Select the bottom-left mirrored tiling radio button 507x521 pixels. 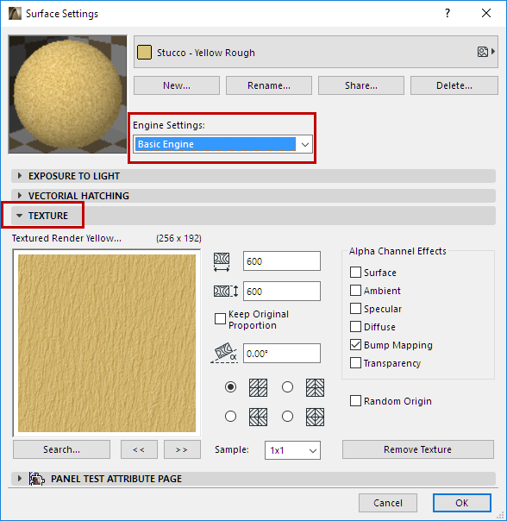pos(230,417)
